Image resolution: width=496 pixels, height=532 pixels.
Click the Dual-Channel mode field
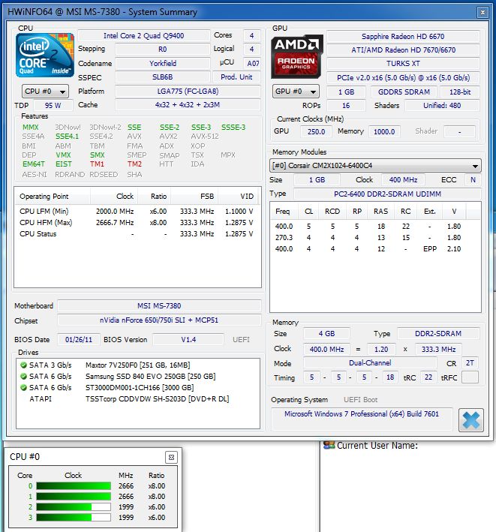[x=370, y=363]
